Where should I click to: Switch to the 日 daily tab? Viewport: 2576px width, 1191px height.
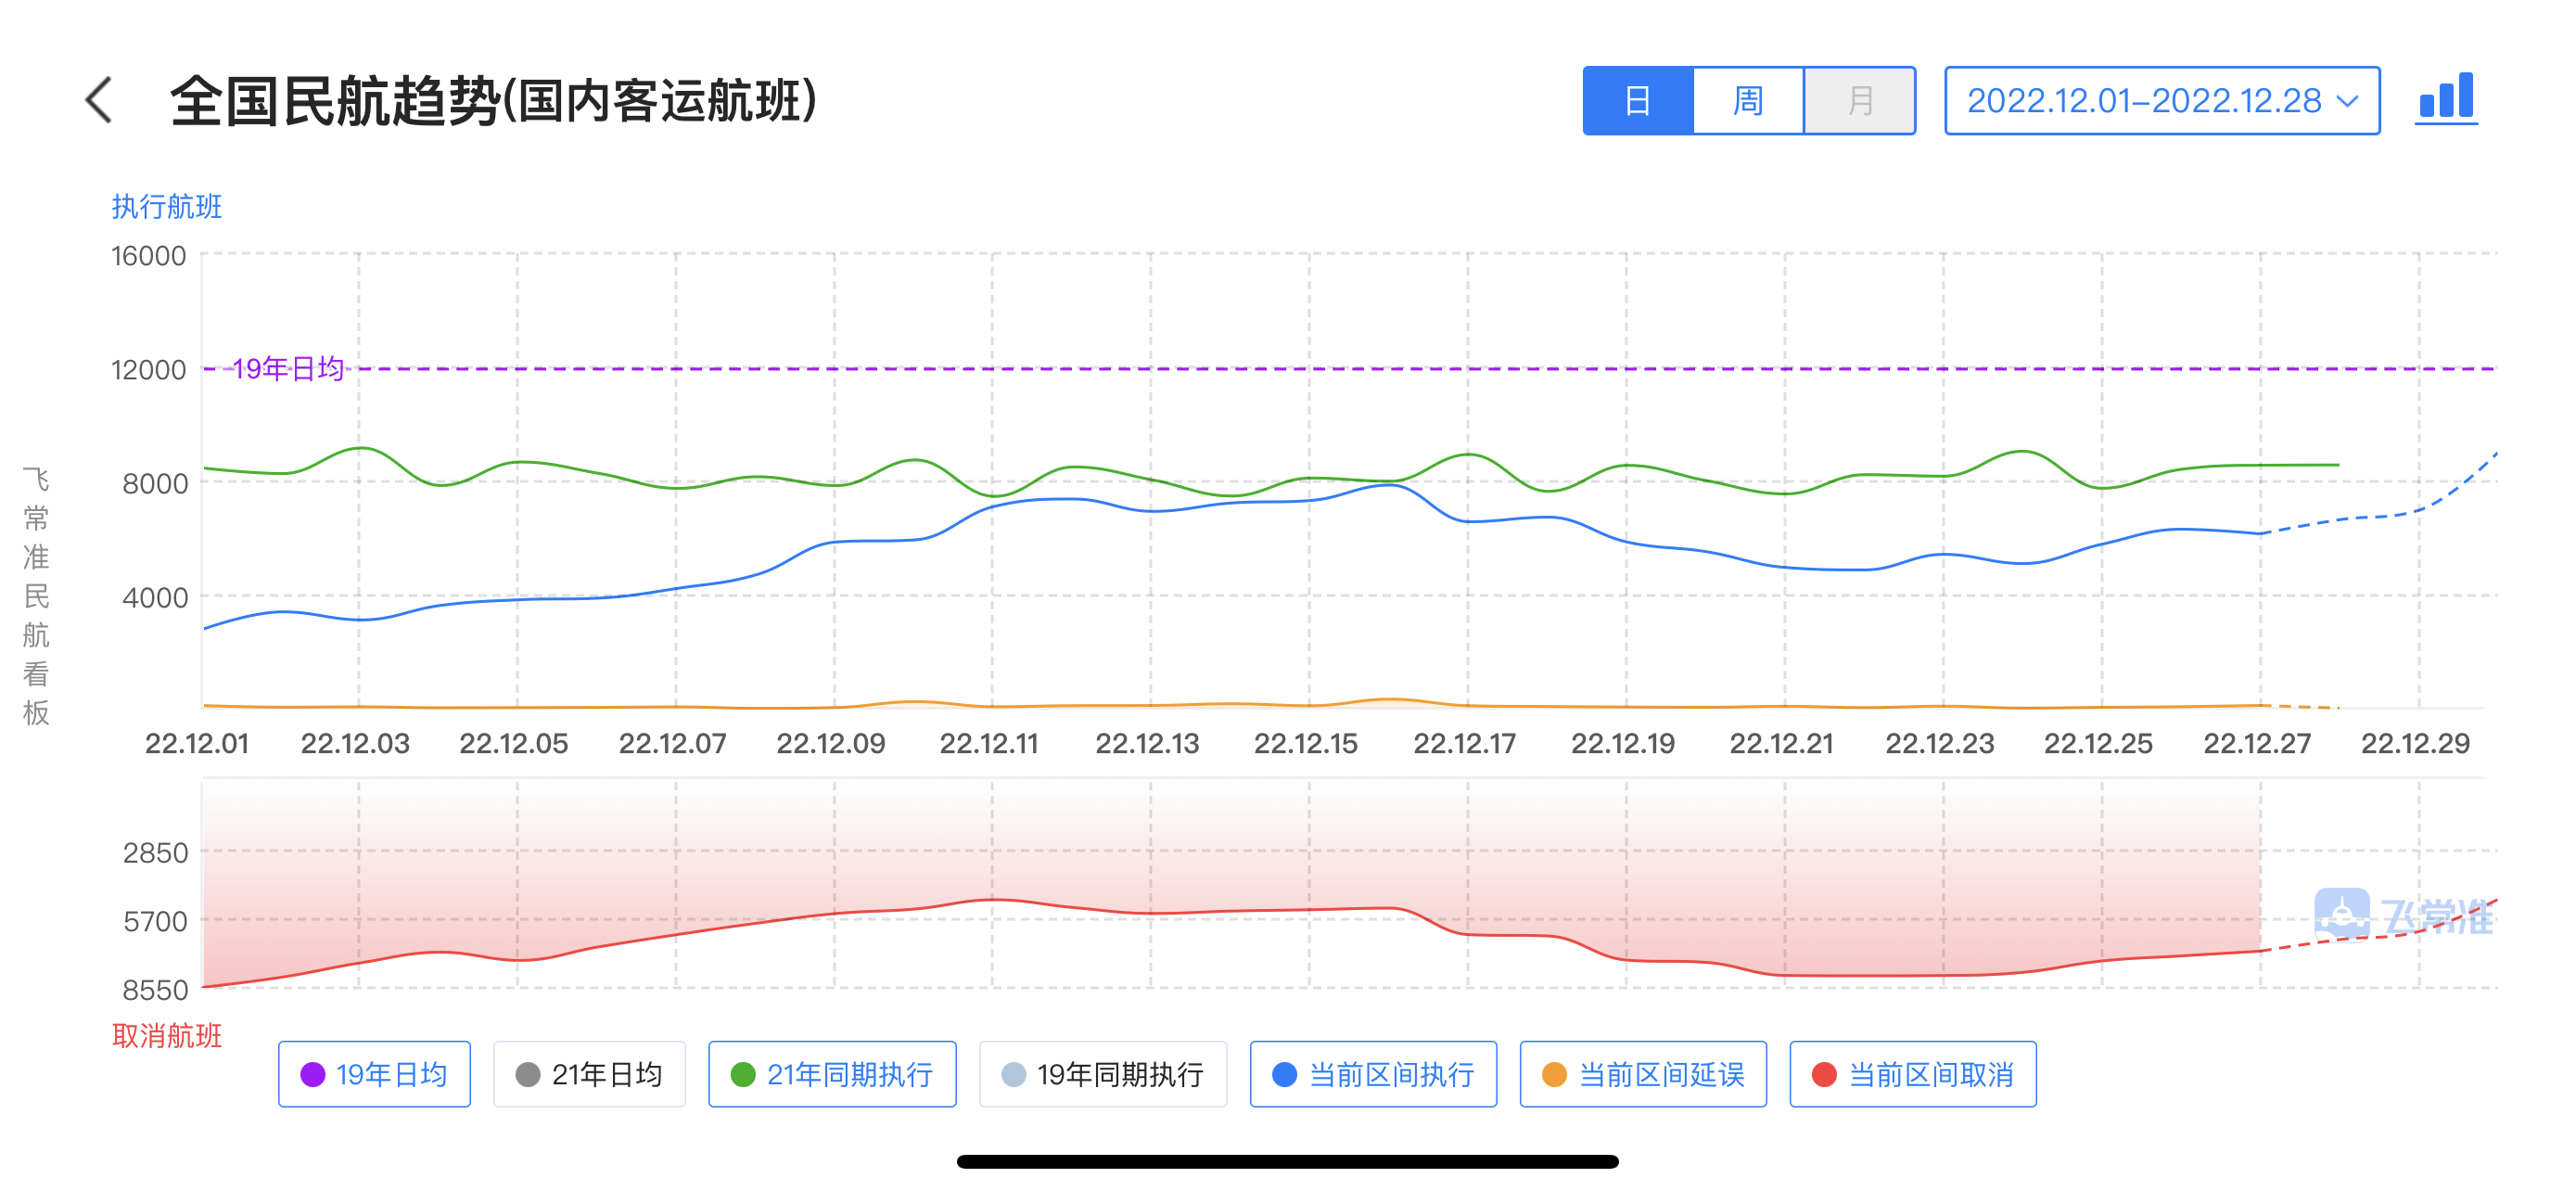(x=1637, y=101)
